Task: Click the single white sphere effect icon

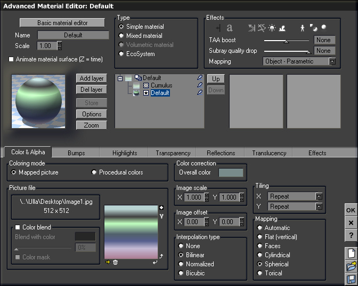Action: click(x=324, y=27)
